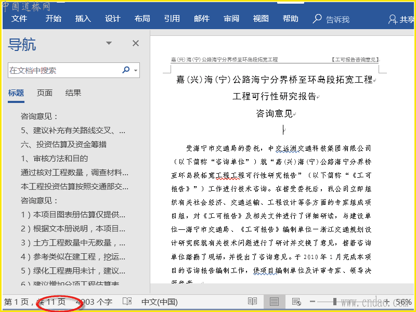Switch to the 开始 ribbon tab
Screen dimensions: 416x312
click(53, 19)
